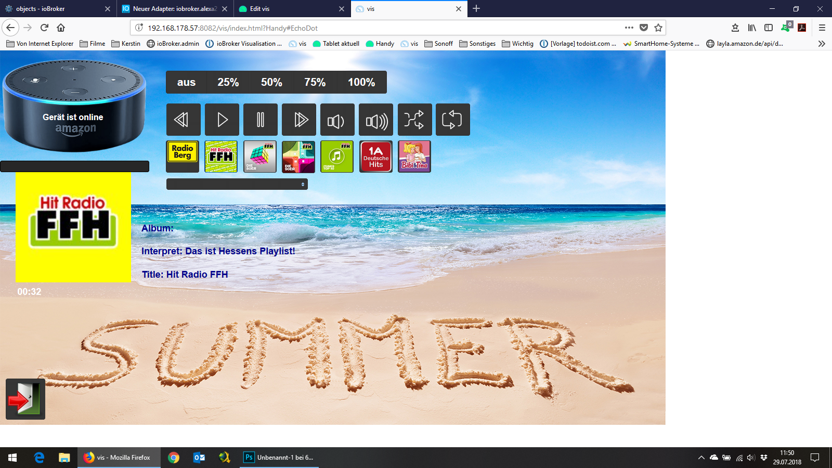Open the Handy bookmark

click(x=380, y=44)
